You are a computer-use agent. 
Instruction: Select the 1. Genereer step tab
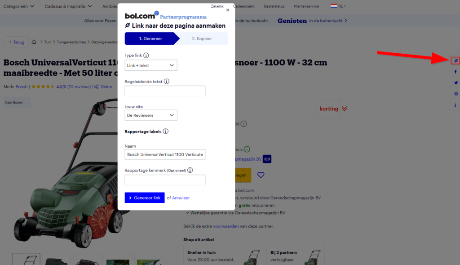point(150,38)
